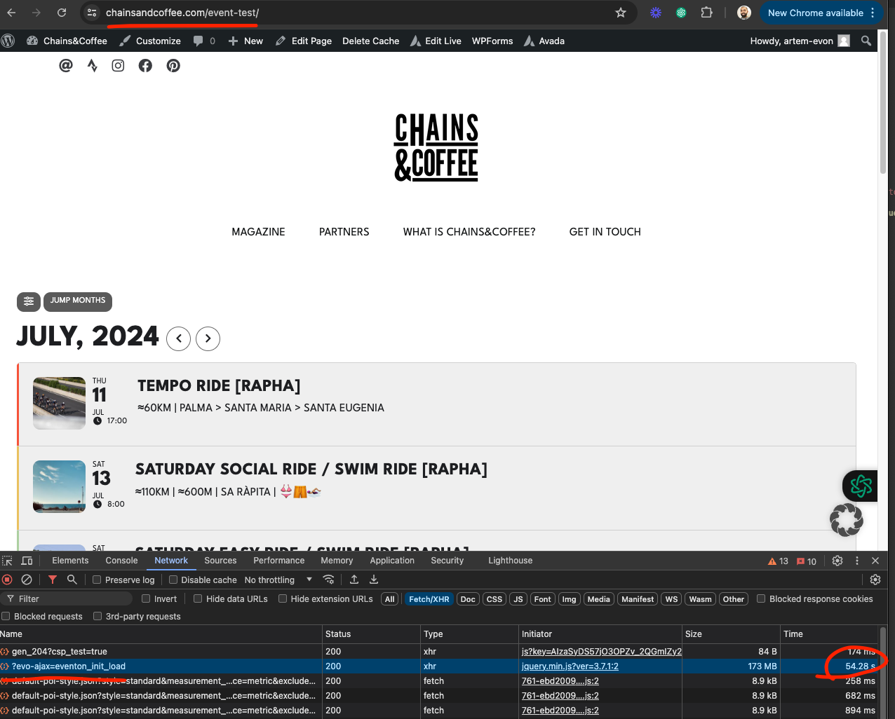Open the Pinterest social icon
This screenshot has width=895, height=719.
(173, 65)
